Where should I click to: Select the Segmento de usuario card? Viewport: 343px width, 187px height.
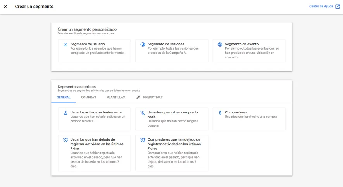click(94, 51)
